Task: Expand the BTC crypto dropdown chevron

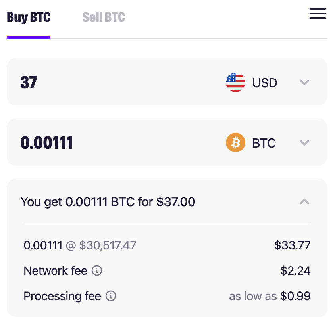Action: 304,143
